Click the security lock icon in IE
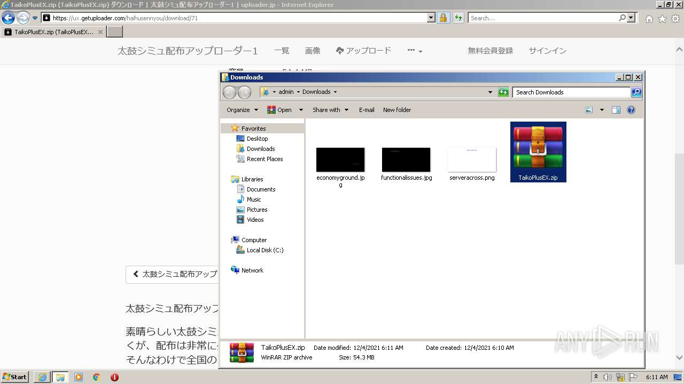The width and height of the screenshot is (684, 384). point(443,18)
